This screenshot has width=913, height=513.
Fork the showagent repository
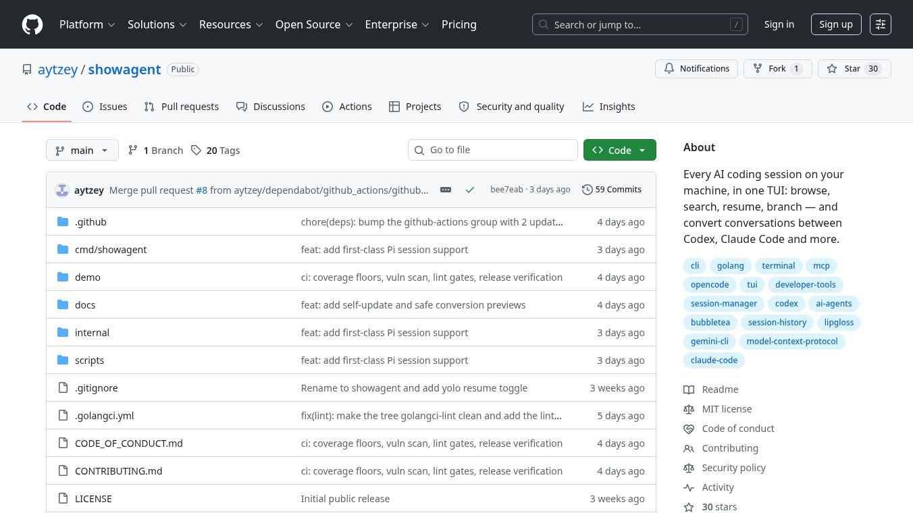pos(777,69)
